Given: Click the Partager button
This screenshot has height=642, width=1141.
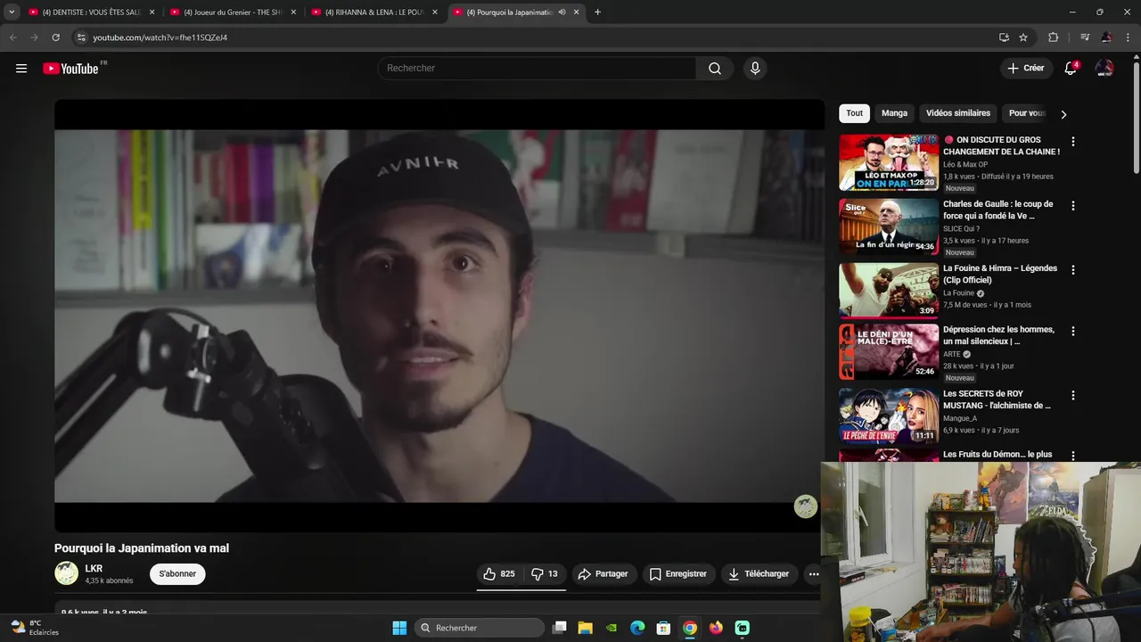Looking at the screenshot, I should click(603, 574).
